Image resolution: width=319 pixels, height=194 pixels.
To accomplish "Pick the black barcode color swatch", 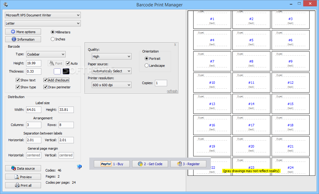I will (66, 71).
